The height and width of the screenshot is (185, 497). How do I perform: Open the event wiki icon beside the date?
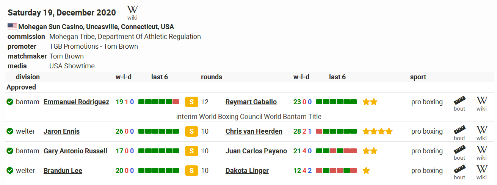click(x=132, y=12)
